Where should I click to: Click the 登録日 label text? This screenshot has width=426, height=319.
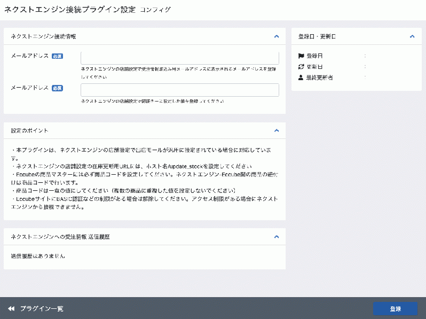tap(314, 56)
